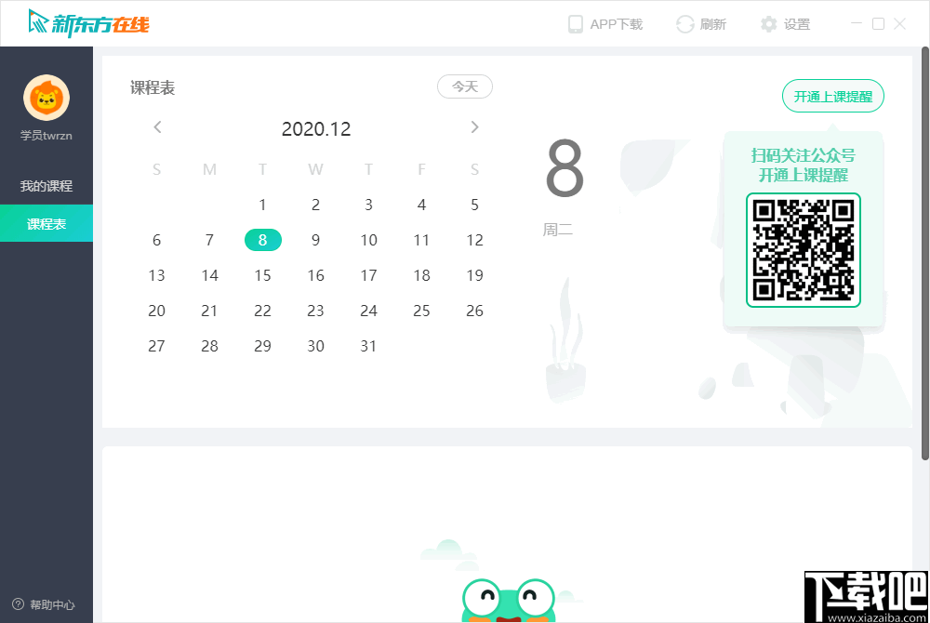930x623 pixels.
Task: Select December 25 on the calendar
Action: point(421,311)
